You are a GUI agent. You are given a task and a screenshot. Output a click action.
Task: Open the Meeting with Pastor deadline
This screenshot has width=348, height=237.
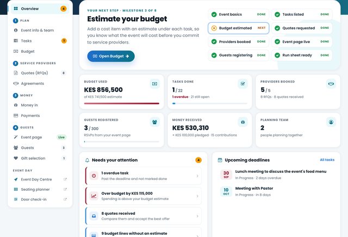[x=277, y=191]
